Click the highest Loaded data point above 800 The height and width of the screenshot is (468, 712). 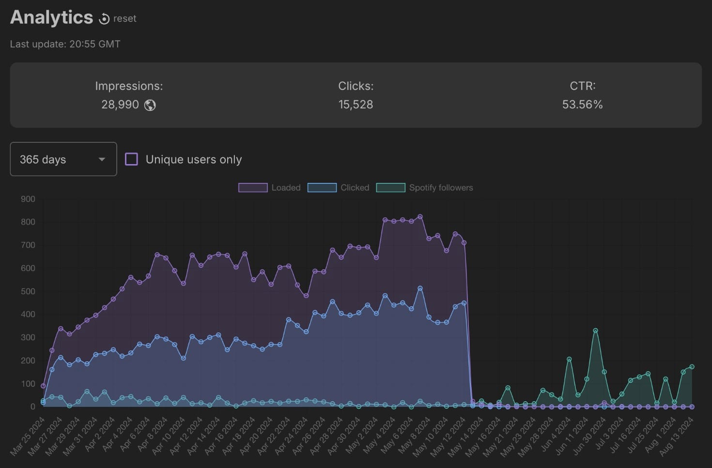click(x=420, y=217)
